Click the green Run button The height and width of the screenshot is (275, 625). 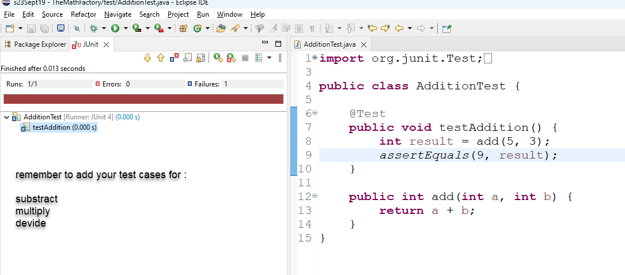pyautogui.click(x=115, y=28)
